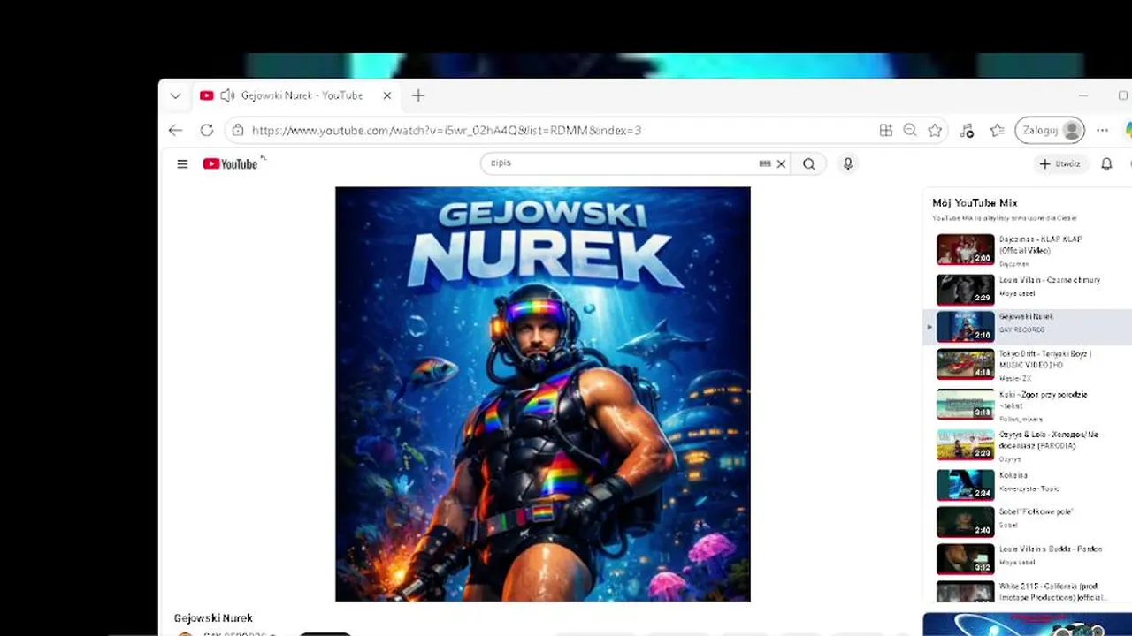Open the Czyrys & Lolo parody thumbnail
The height and width of the screenshot is (636, 1132).
click(966, 444)
